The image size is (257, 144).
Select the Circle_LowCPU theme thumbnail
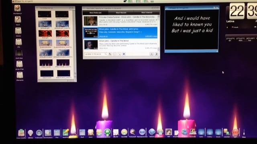coord(62,14)
